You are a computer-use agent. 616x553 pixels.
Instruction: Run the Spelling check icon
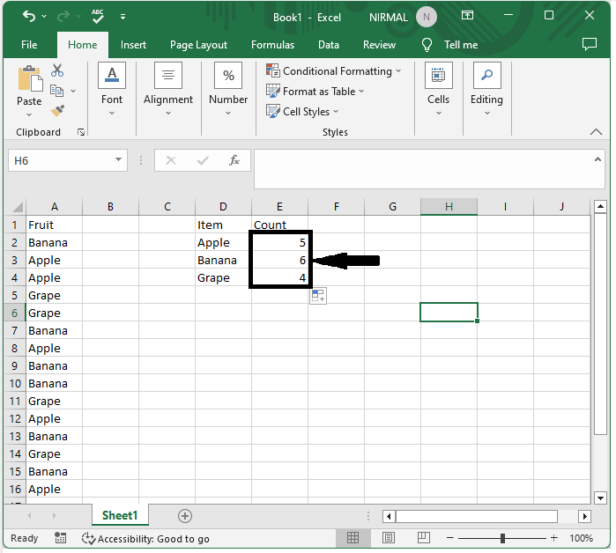98,16
